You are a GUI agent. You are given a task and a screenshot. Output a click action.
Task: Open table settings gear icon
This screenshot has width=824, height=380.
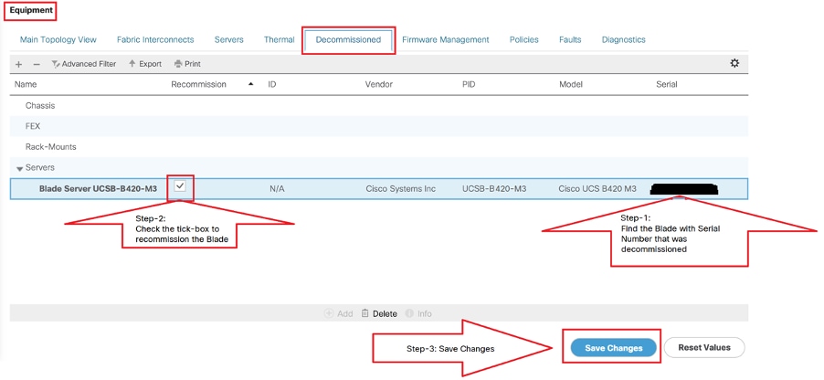click(734, 63)
